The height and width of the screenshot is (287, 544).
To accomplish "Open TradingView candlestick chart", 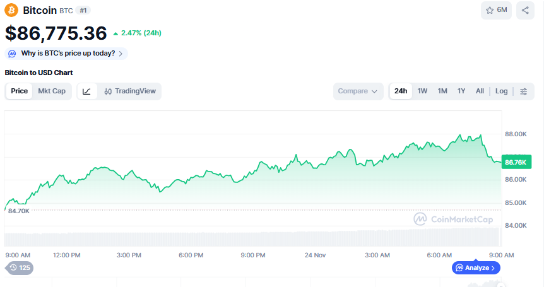I will coord(130,91).
